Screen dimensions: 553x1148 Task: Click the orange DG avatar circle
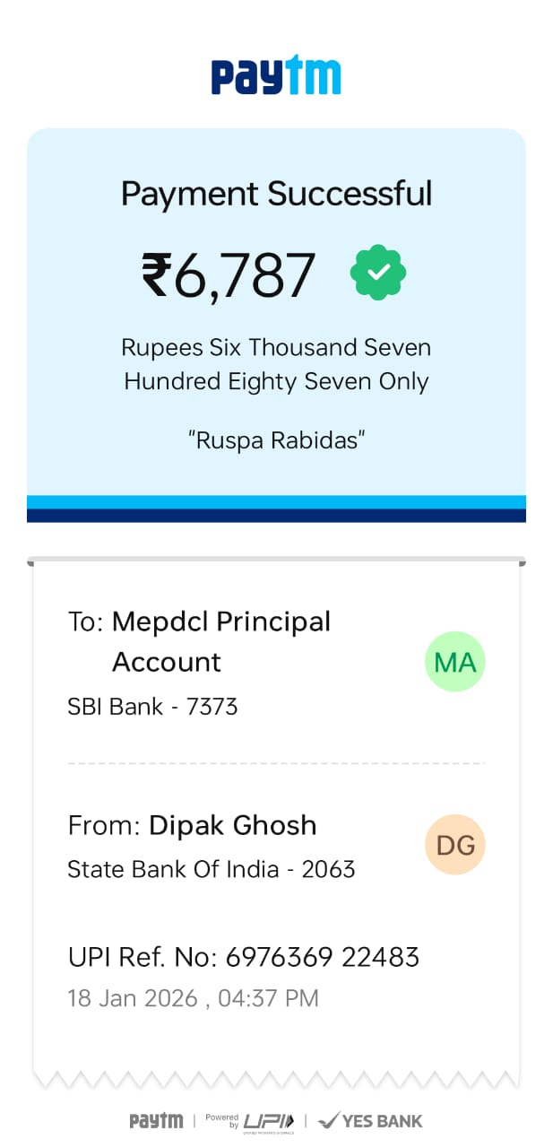pyautogui.click(x=454, y=844)
